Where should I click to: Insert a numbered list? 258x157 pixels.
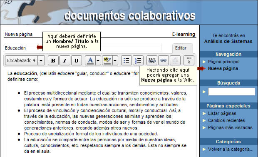(x=138, y=60)
